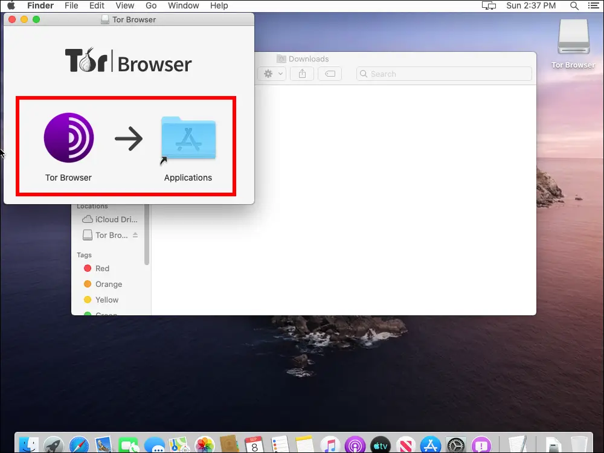Click the purple Tor Browser app icon
This screenshot has width=604, height=453.
[x=69, y=138]
